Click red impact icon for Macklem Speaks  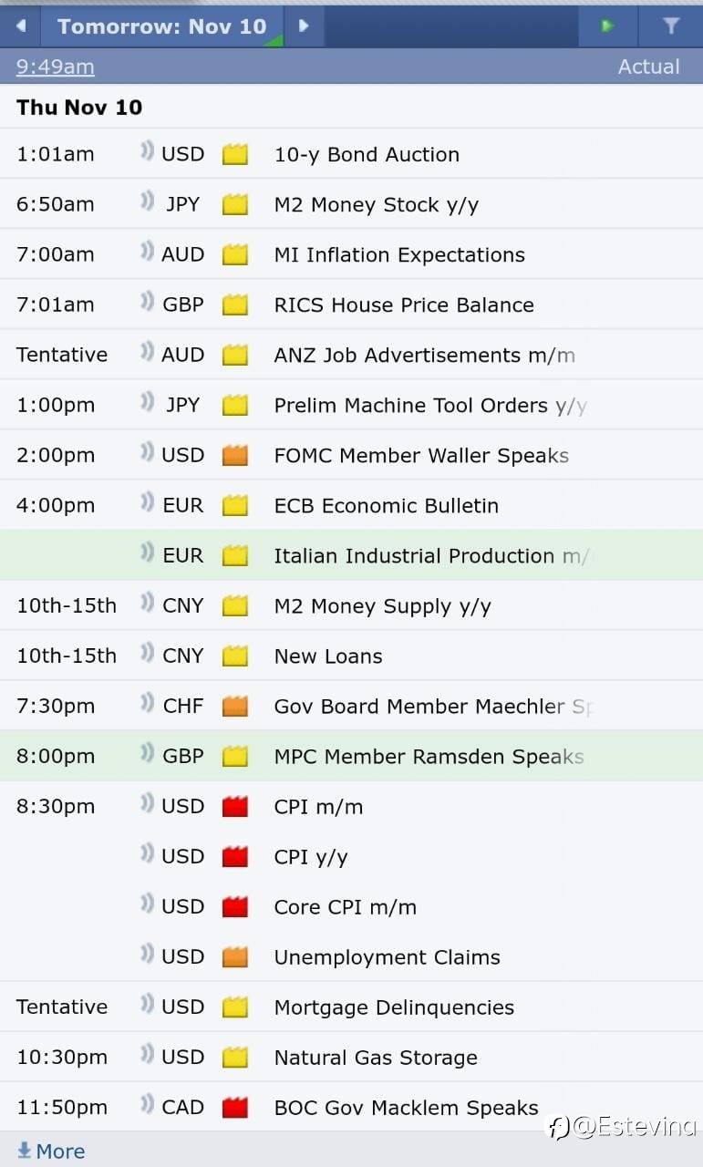click(235, 1107)
